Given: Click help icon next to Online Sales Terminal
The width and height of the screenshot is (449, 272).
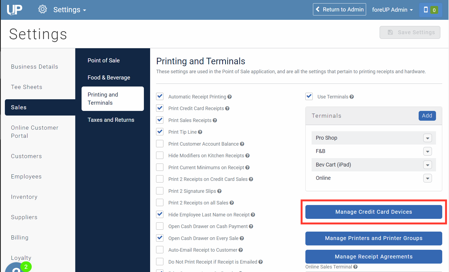Looking at the screenshot, I should [x=355, y=267].
